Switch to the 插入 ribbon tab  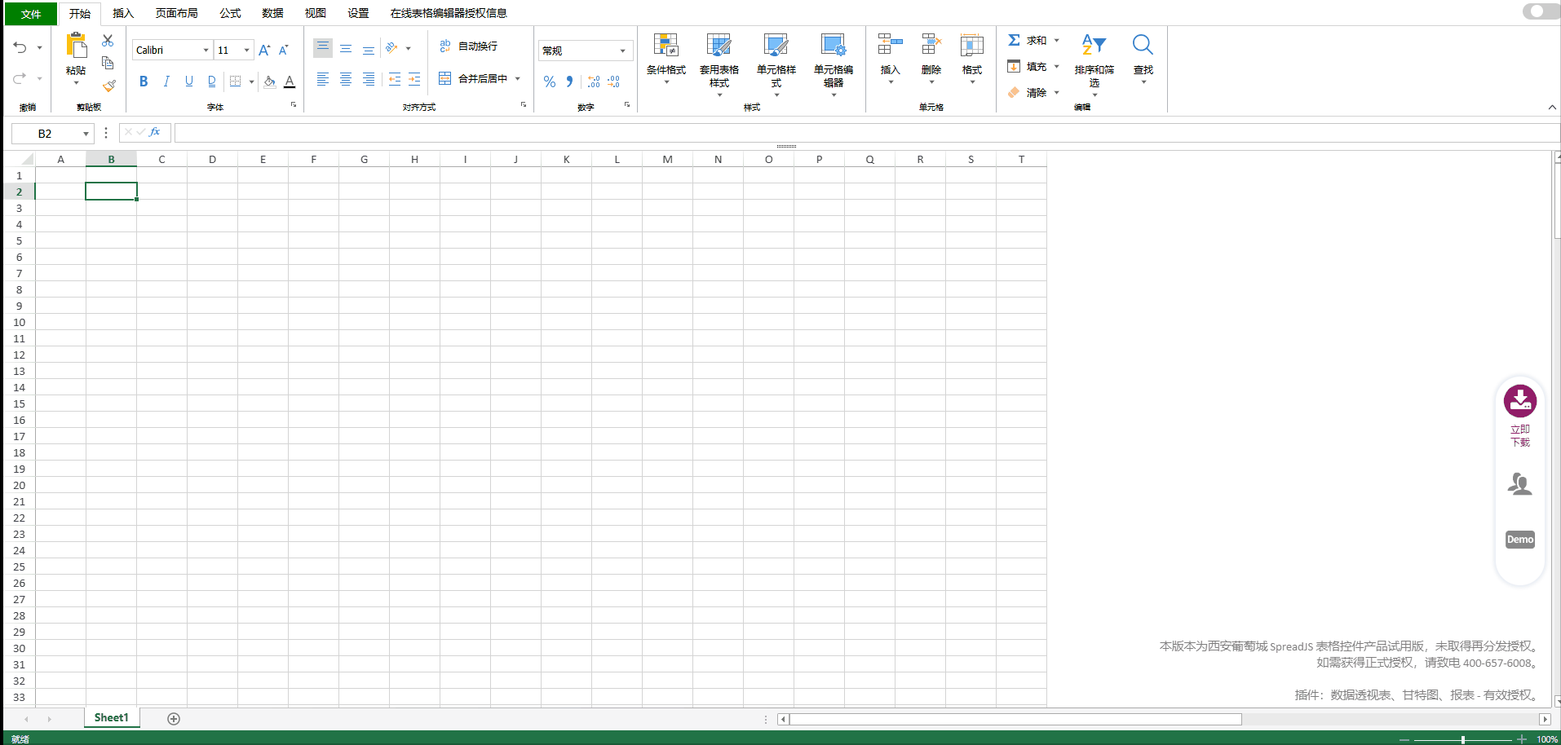(122, 13)
